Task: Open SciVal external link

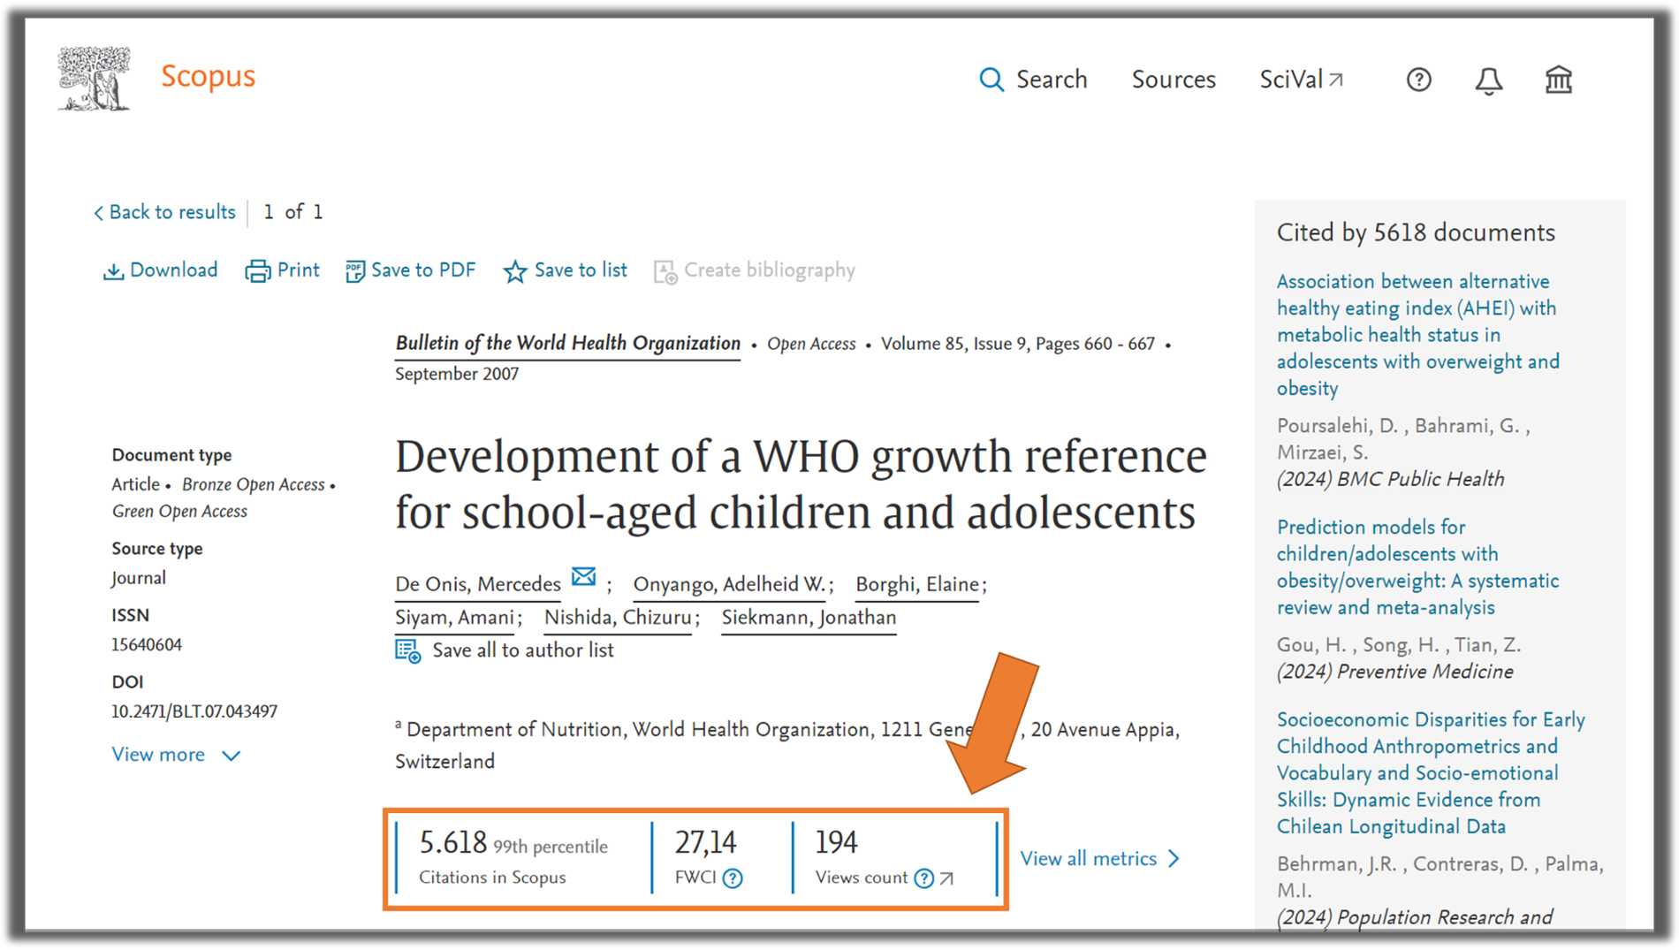Action: 1301,80
